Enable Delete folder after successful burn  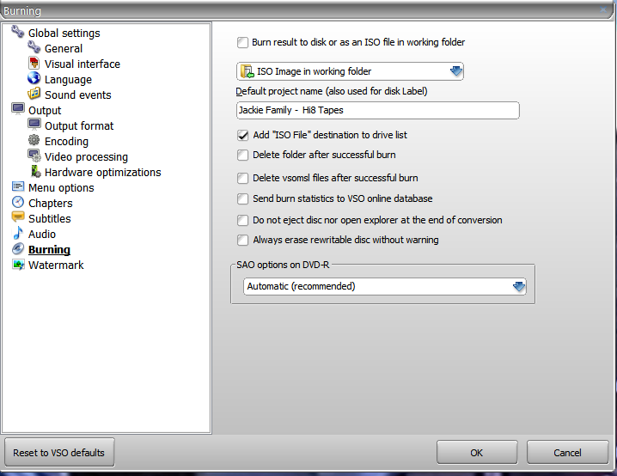pos(243,155)
